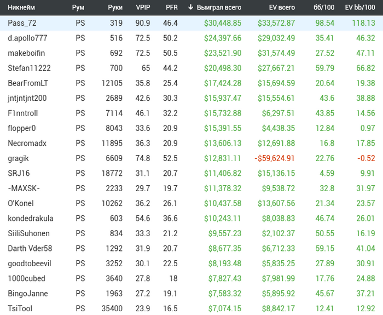383x315 pixels.
Task: Click hands count 603
Action: click(x=116, y=219)
